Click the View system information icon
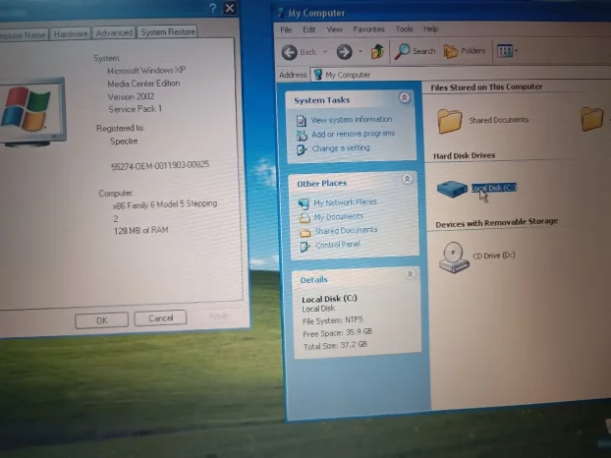 coord(301,121)
